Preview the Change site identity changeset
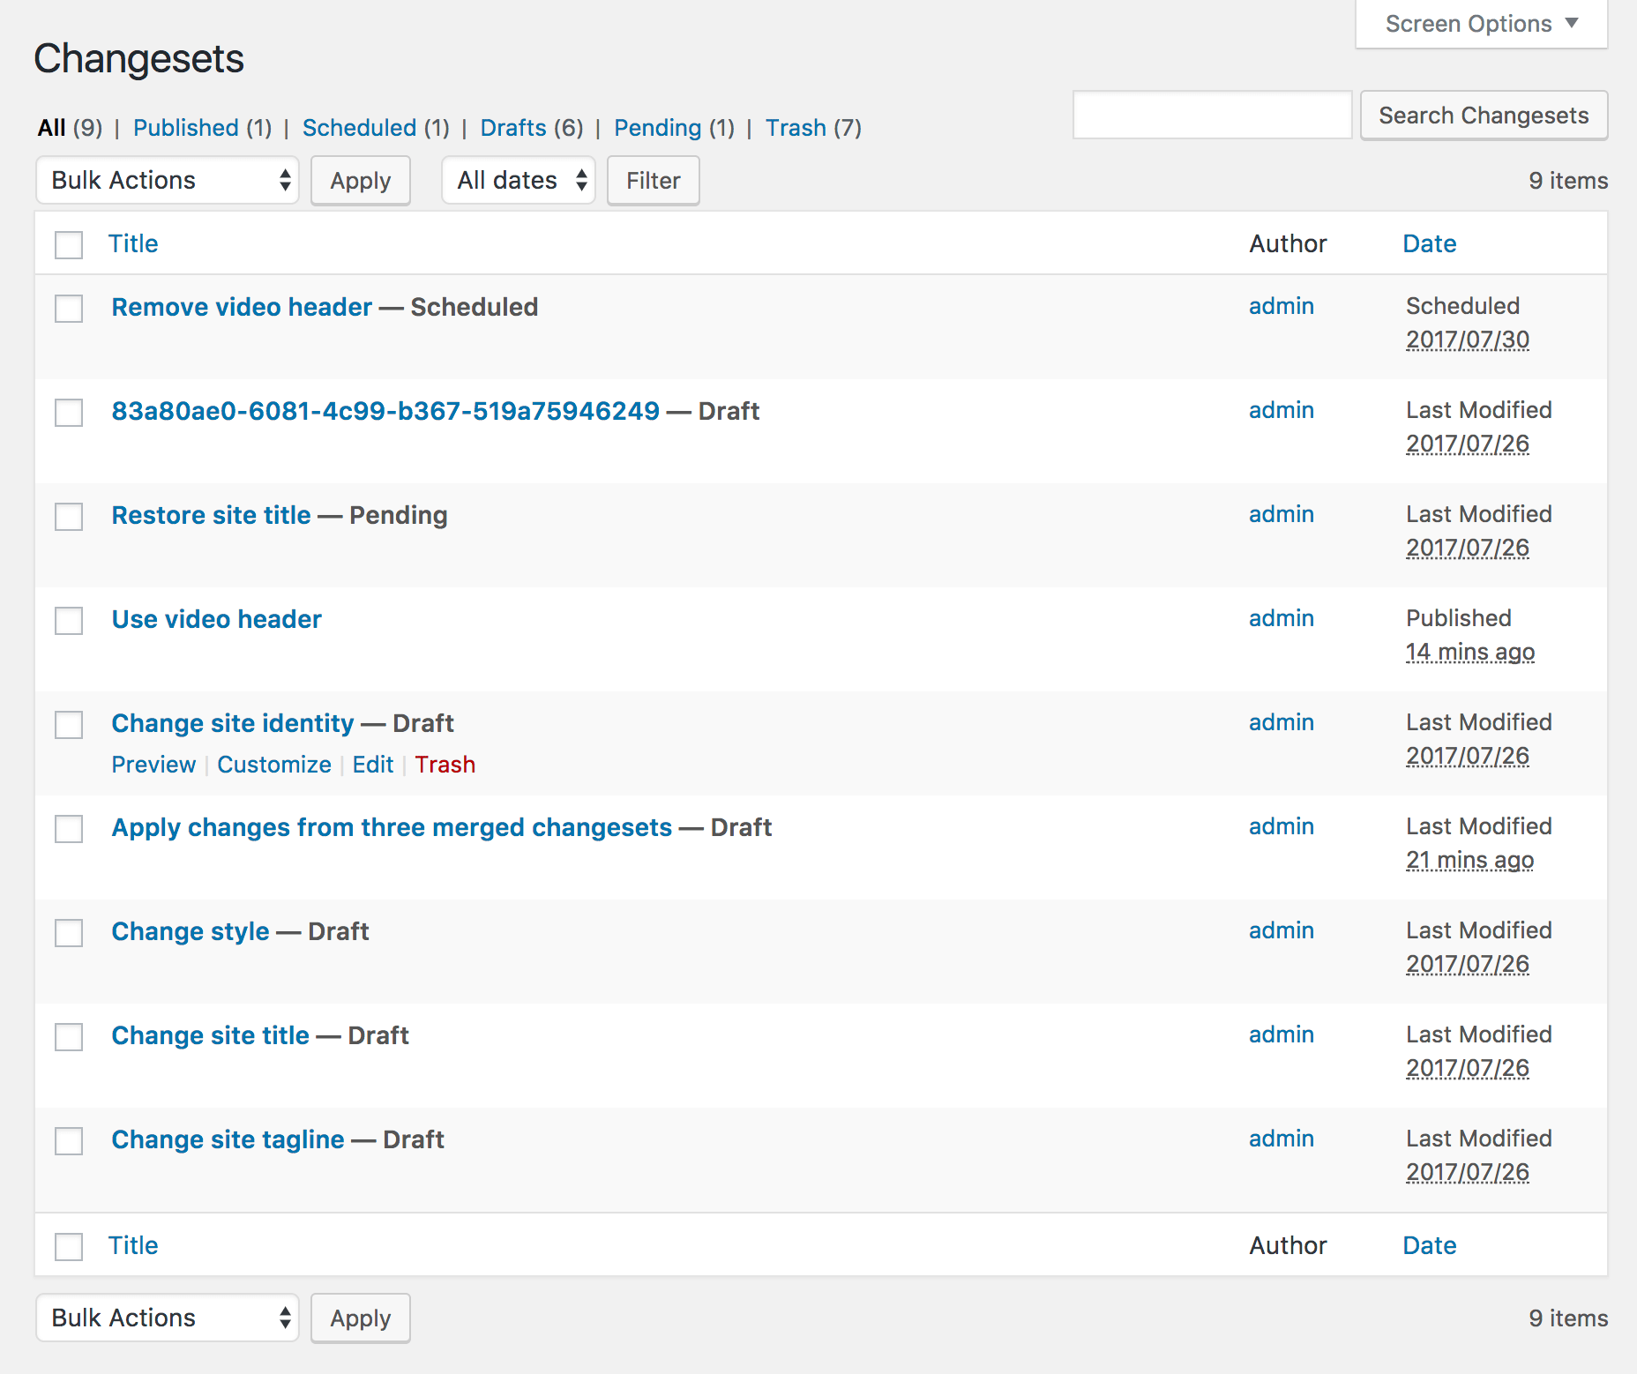The image size is (1637, 1374). pos(153,765)
